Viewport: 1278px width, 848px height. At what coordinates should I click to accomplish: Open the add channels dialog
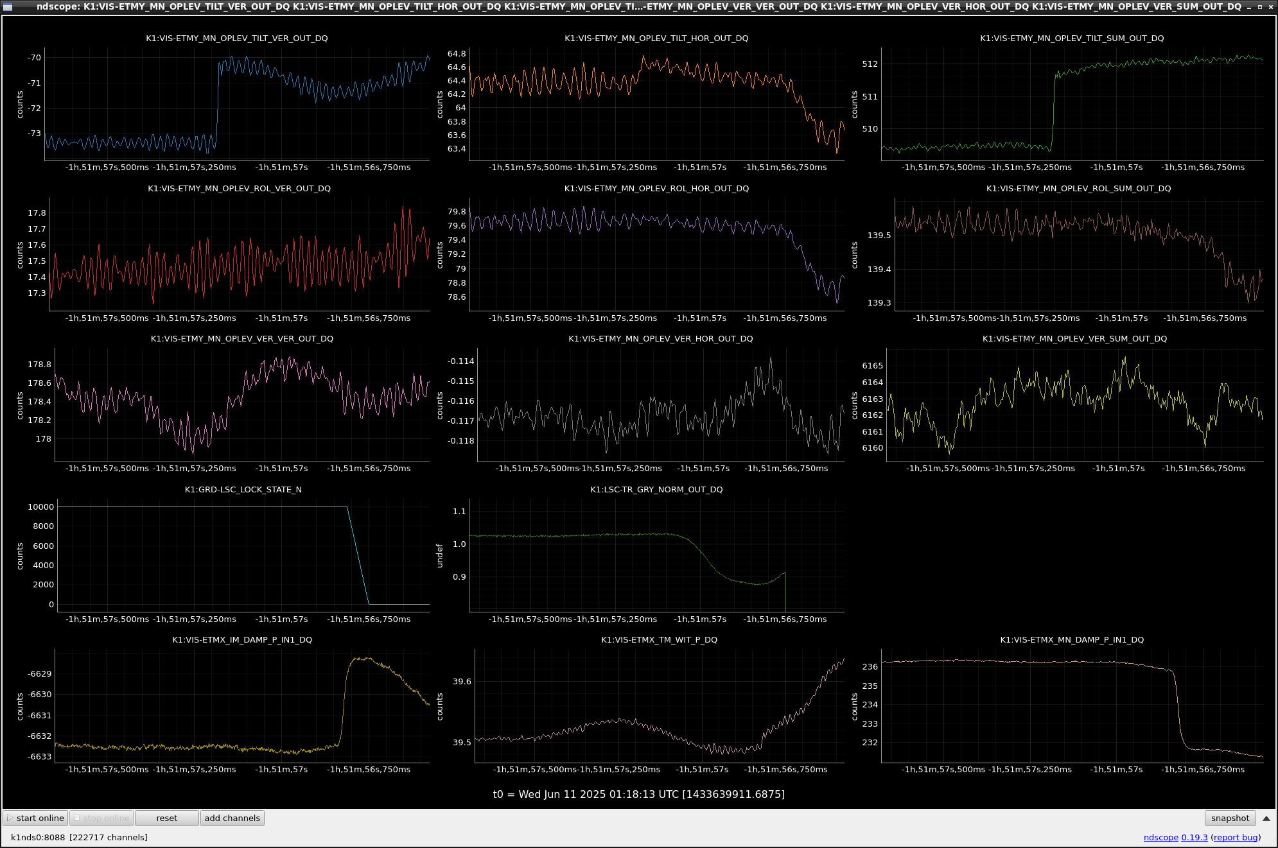(x=232, y=818)
